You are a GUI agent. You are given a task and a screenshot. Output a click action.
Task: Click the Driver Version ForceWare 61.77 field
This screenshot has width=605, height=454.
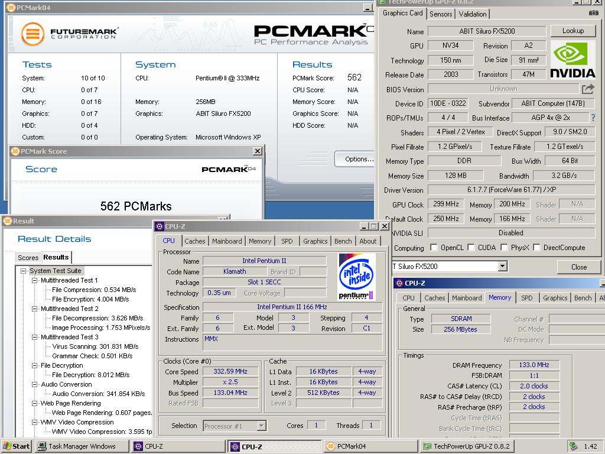[x=511, y=190]
